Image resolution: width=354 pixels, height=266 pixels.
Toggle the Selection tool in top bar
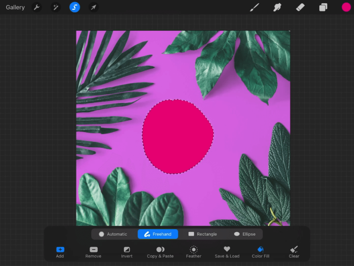click(x=75, y=7)
